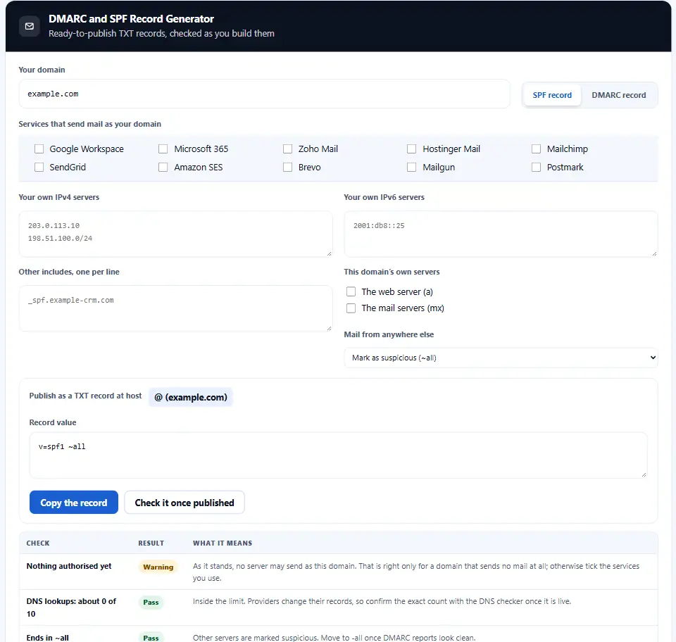Click the Other includes text area
The image size is (676, 642).
[175, 308]
